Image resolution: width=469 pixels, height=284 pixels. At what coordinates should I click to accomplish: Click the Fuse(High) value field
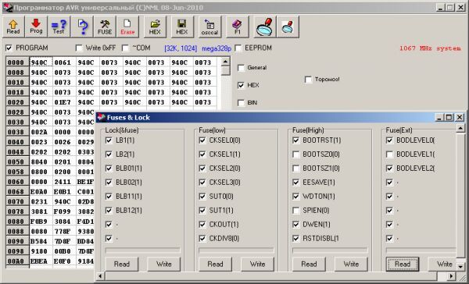pyautogui.click(x=330, y=250)
